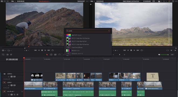Click the Fusion effects toggle icon near microphone
This screenshot has width=178, height=97.
(7, 55)
